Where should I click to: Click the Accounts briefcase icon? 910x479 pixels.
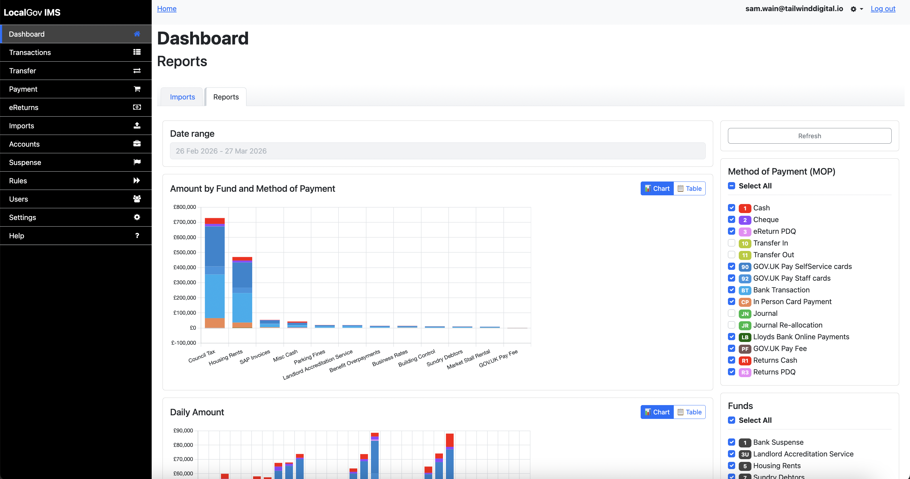(137, 144)
